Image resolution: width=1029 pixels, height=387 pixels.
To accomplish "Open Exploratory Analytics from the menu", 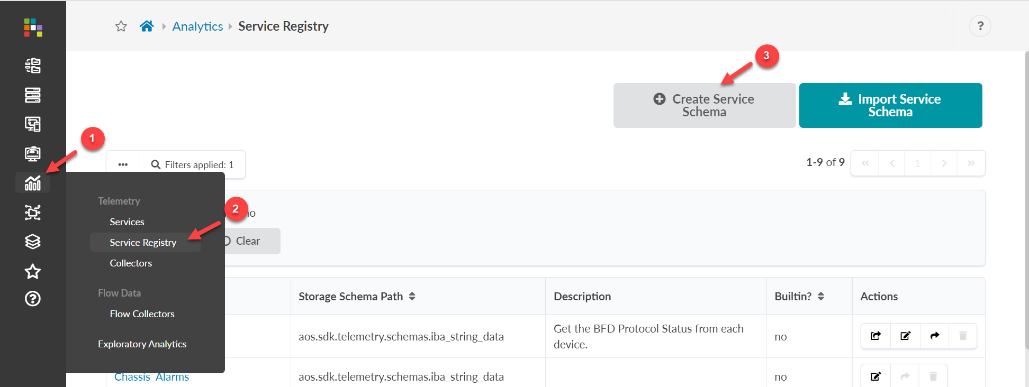I will pos(142,344).
